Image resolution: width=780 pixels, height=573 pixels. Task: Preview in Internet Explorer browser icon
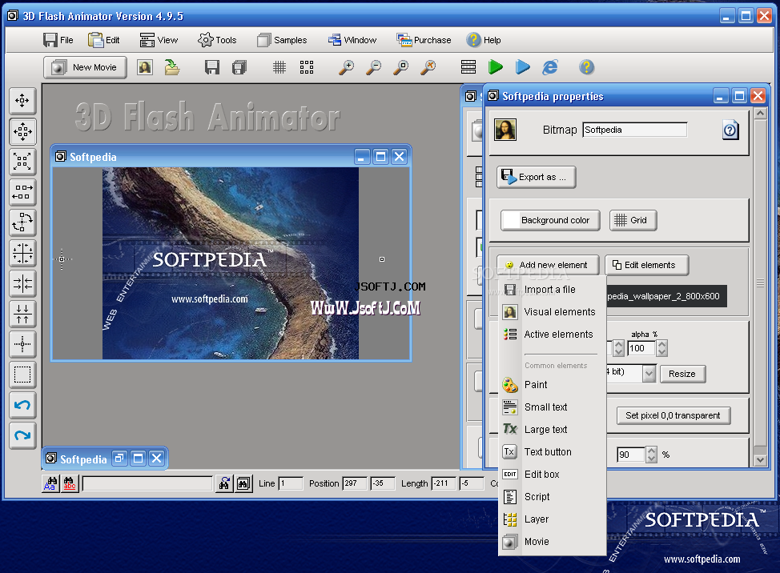tap(549, 67)
